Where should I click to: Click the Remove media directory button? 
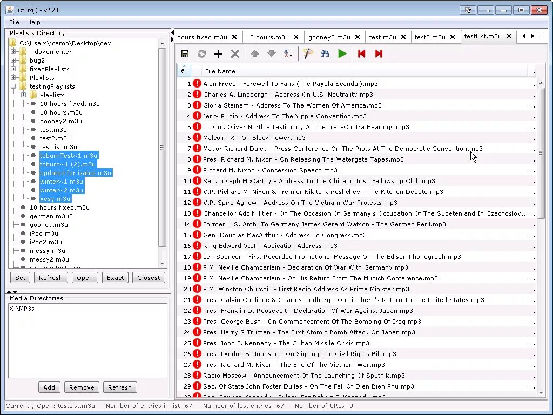click(x=82, y=387)
